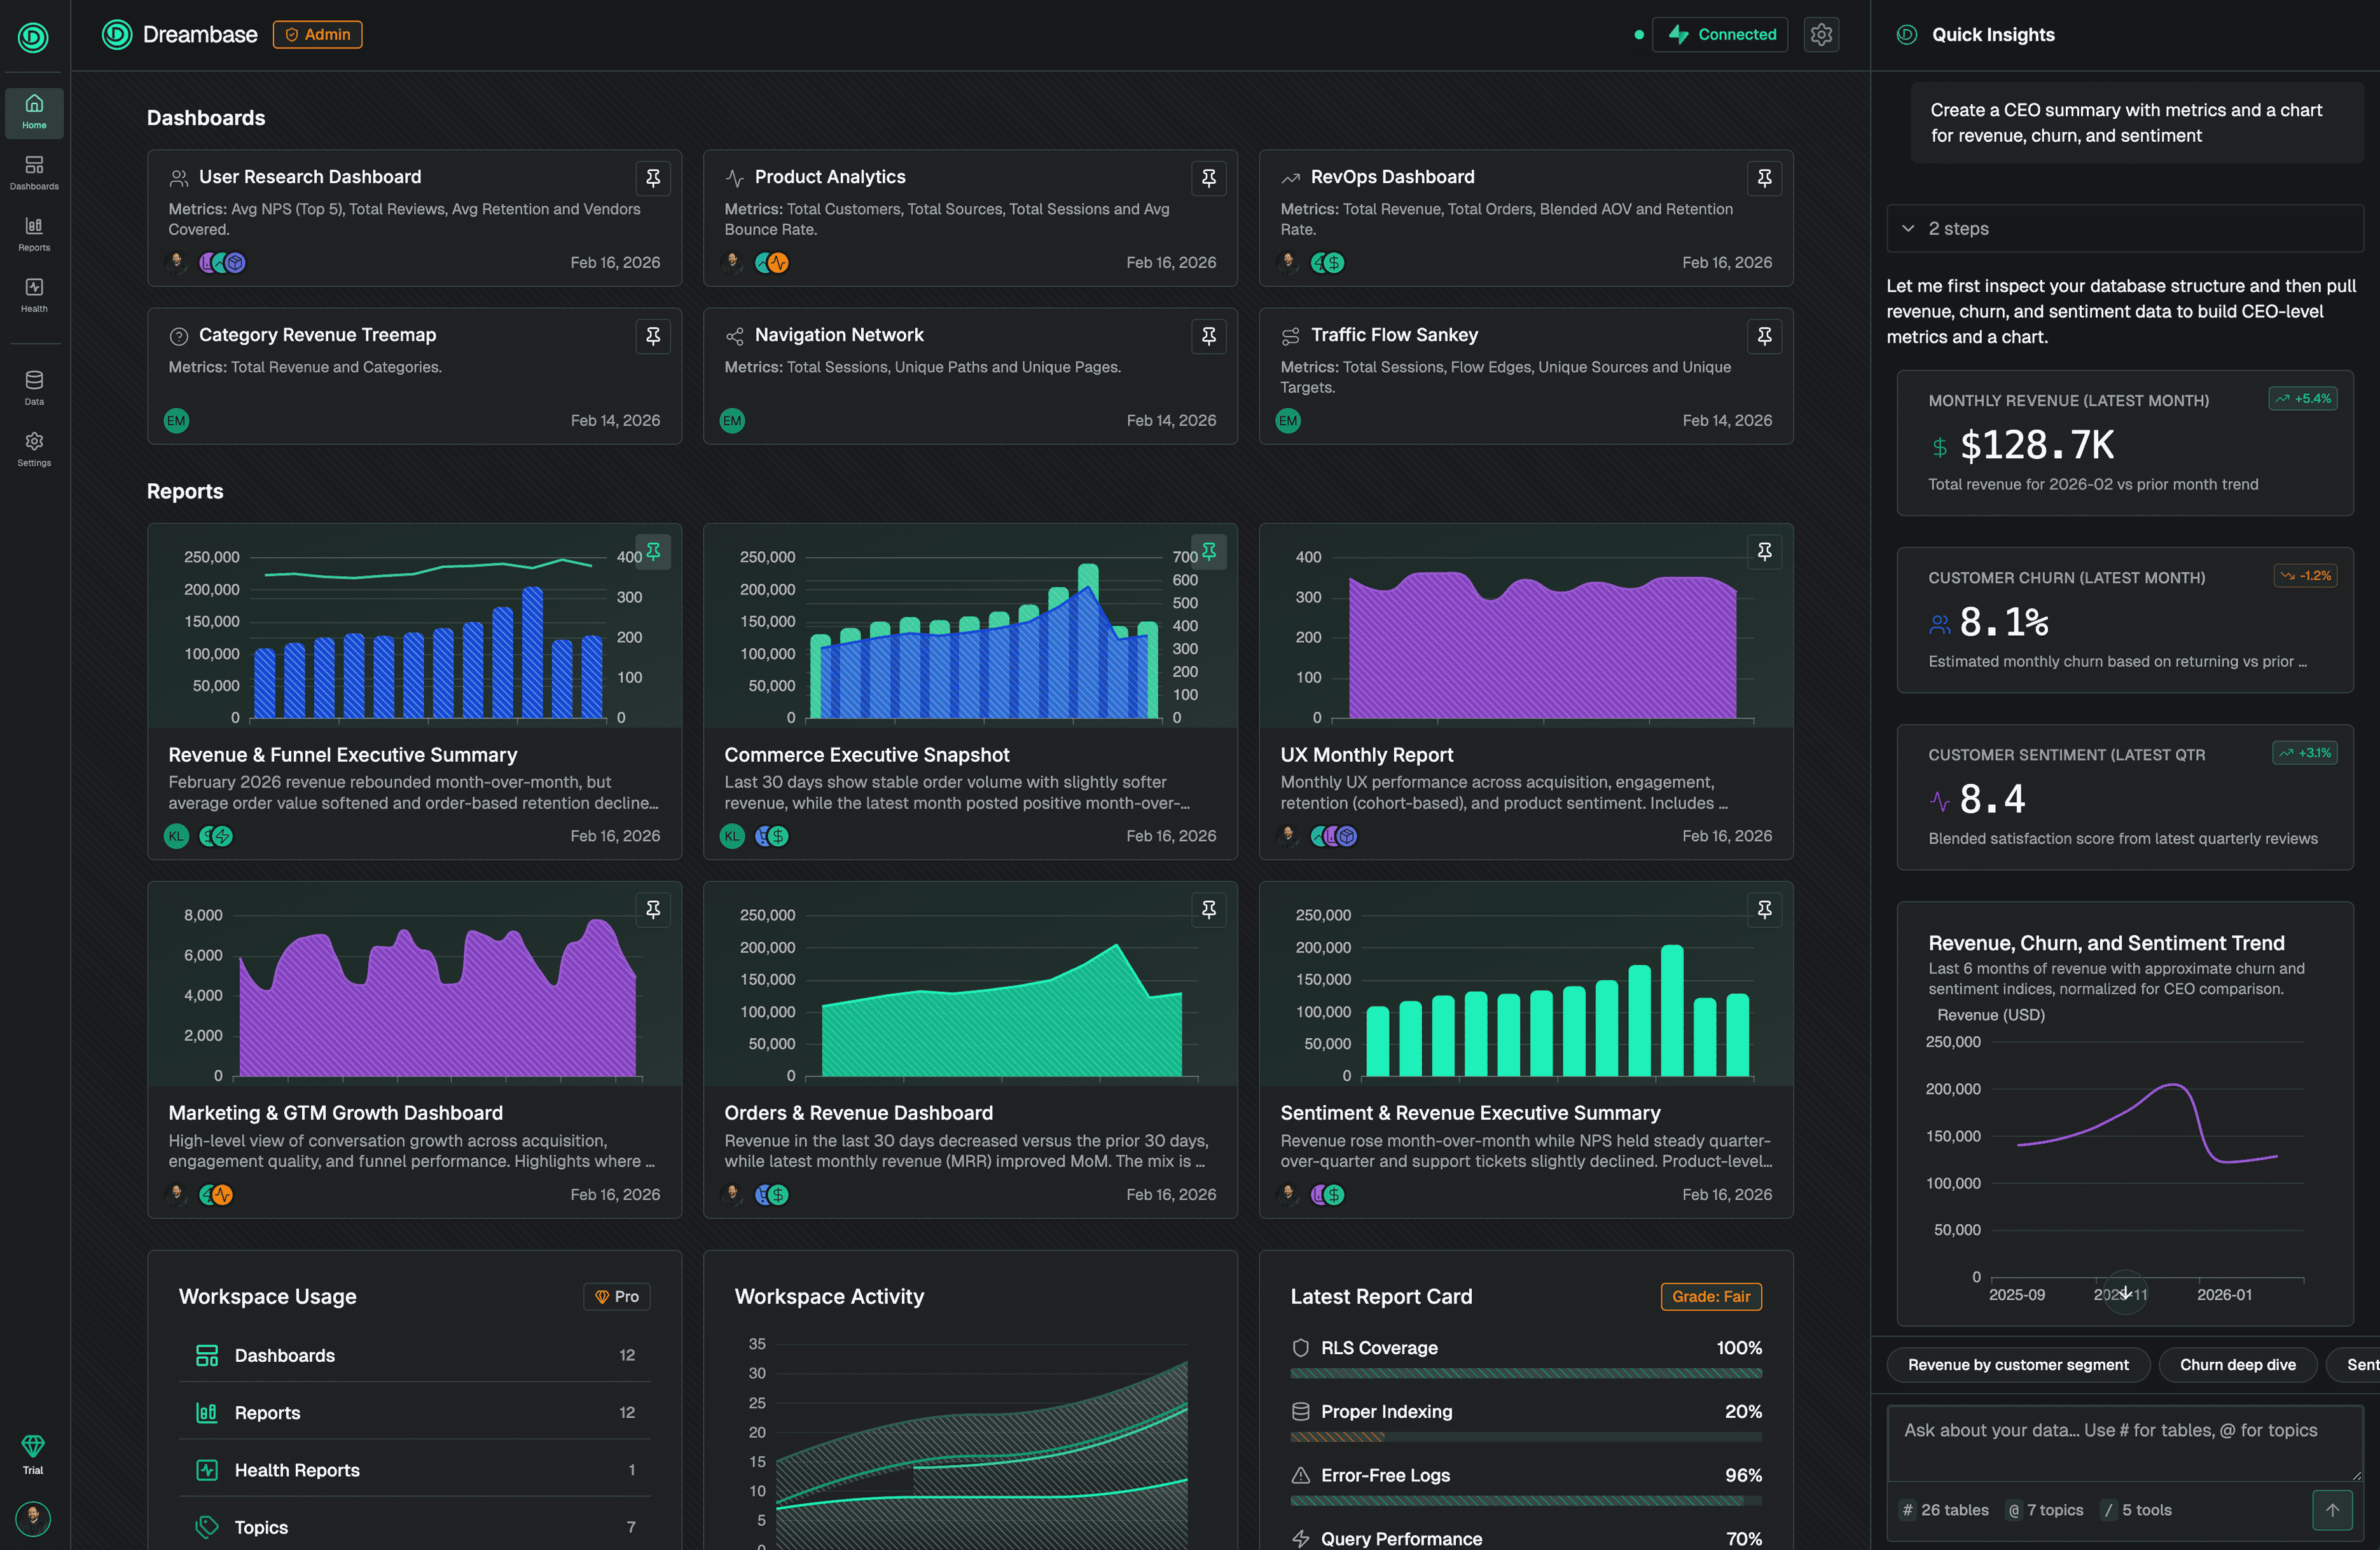Open the 7 topics selector
Viewport: 2380px width, 1550px height.
pyautogui.click(x=2046, y=1509)
